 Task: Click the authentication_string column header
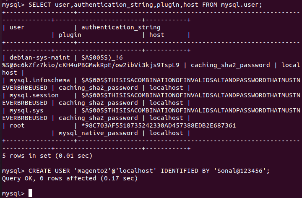point(121,27)
